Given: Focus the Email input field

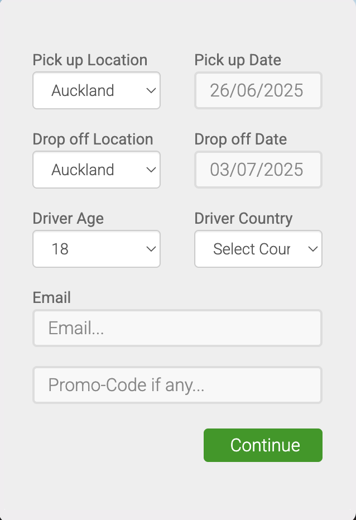Looking at the screenshot, I should click(177, 328).
